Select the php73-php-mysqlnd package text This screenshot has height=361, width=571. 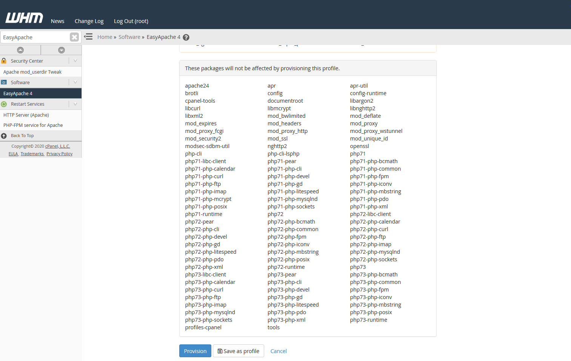210,312
